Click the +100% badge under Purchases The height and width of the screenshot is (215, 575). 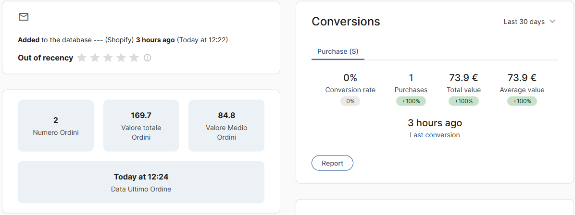(411, 101)
